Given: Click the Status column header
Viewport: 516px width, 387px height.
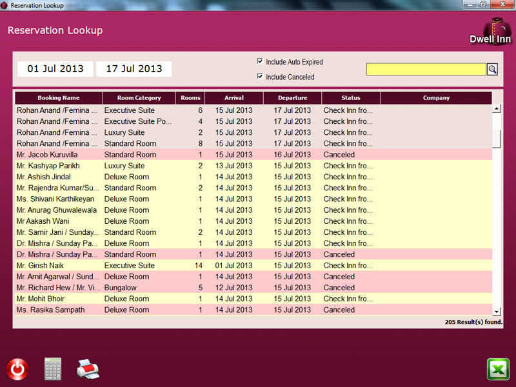Looking at the screenshot, I should (x=351, y=98).
